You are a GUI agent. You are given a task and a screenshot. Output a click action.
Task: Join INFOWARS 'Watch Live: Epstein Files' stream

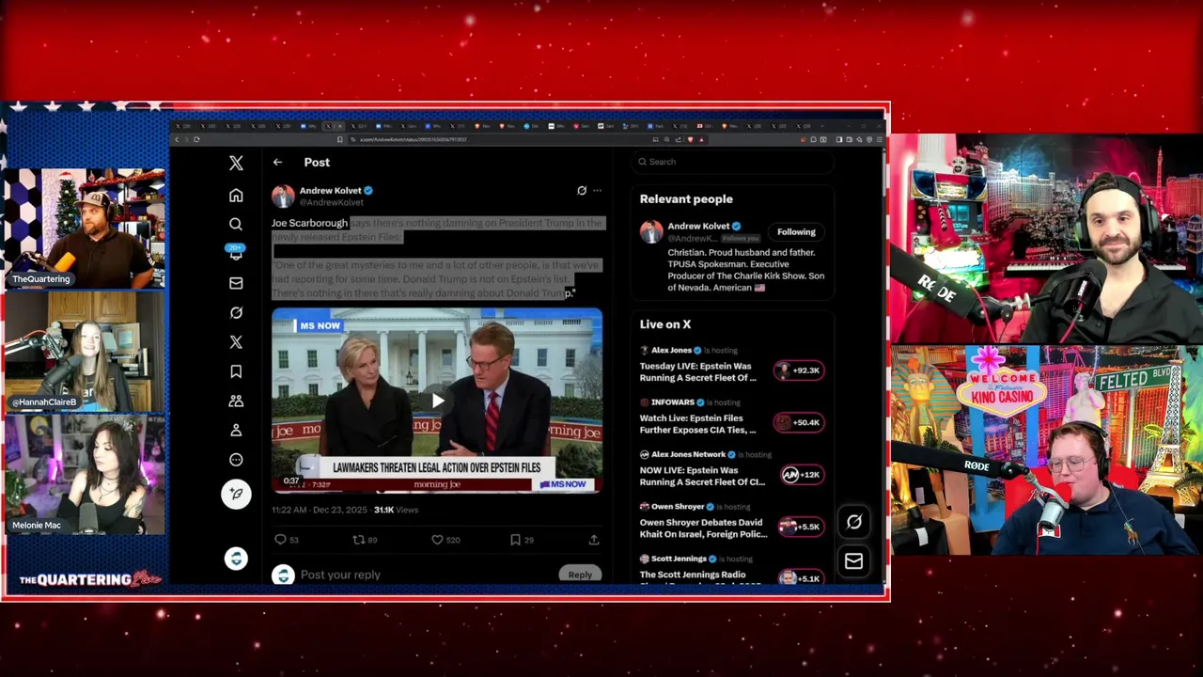(697, 424)
